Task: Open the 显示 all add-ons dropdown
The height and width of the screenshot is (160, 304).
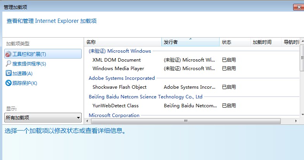Action: [x=43, y=118]
